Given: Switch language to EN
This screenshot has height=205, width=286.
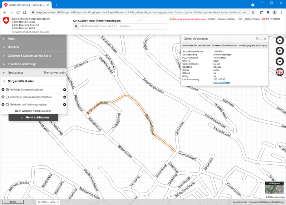Looking at the screenshot, I should (x=274, y=19).
